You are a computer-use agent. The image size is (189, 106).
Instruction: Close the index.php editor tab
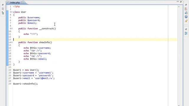pyautogui.click(x=22, y=2)
